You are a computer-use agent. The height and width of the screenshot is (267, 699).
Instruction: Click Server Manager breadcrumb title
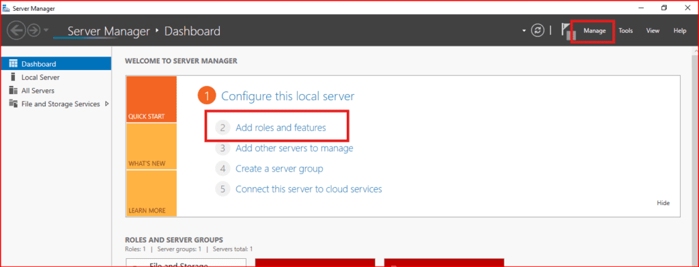[109, 31]
